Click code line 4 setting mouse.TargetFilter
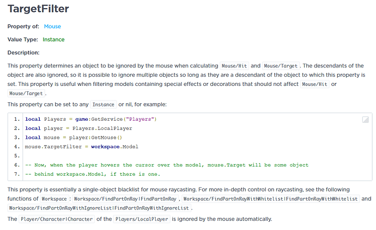The height and width of the screenshot is (230, 376). tap(82, 147)
